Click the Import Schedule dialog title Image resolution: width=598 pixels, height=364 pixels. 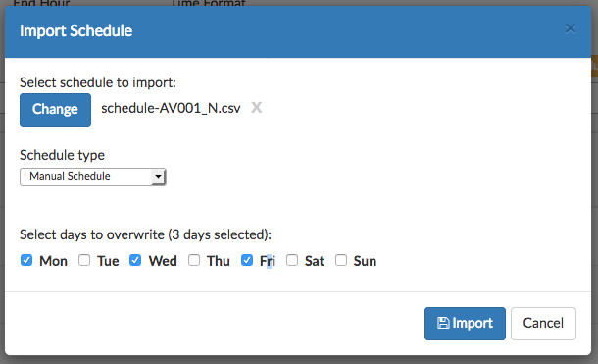pos(75,31)
